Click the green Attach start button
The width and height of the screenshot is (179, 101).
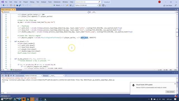[x=57, y=5]
